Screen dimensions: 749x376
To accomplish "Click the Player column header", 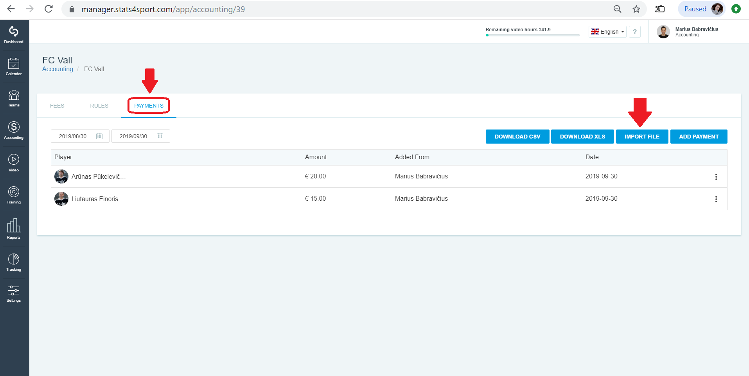I will pos(63,157).
